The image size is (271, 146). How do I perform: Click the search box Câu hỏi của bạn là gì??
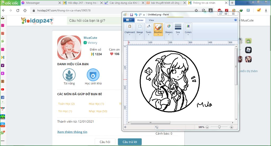[94, 21]
